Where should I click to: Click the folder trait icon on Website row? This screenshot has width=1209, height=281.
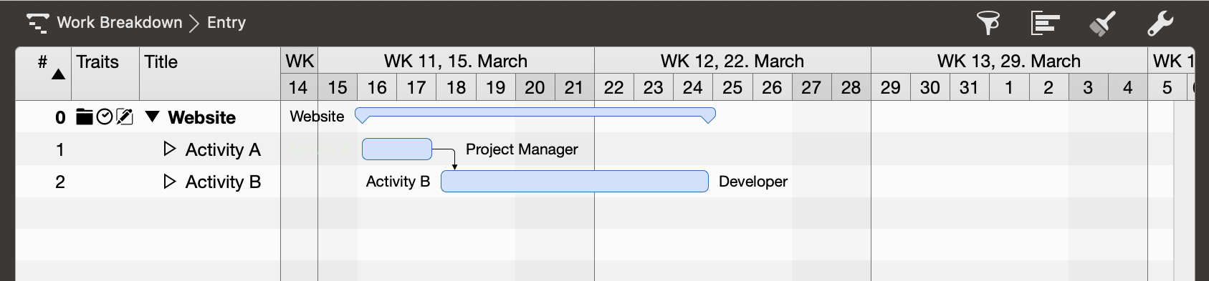pyautogui.click(x=85, y=117)
